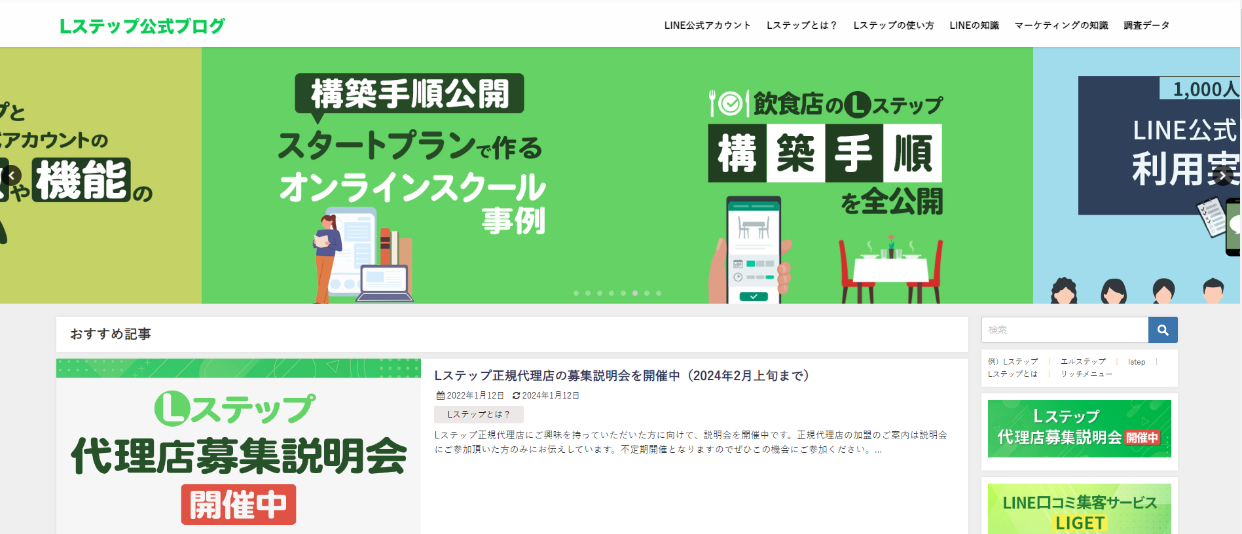Open the Lステップとは？ menu item

click(802, 25)
